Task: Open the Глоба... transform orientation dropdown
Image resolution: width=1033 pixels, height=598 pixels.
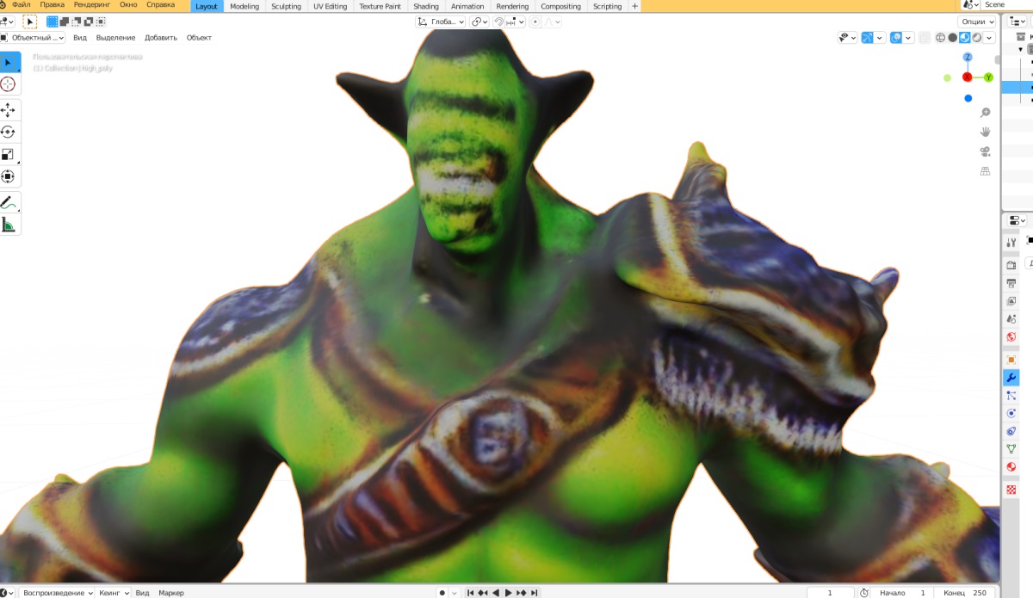Action: click(441, 22)
